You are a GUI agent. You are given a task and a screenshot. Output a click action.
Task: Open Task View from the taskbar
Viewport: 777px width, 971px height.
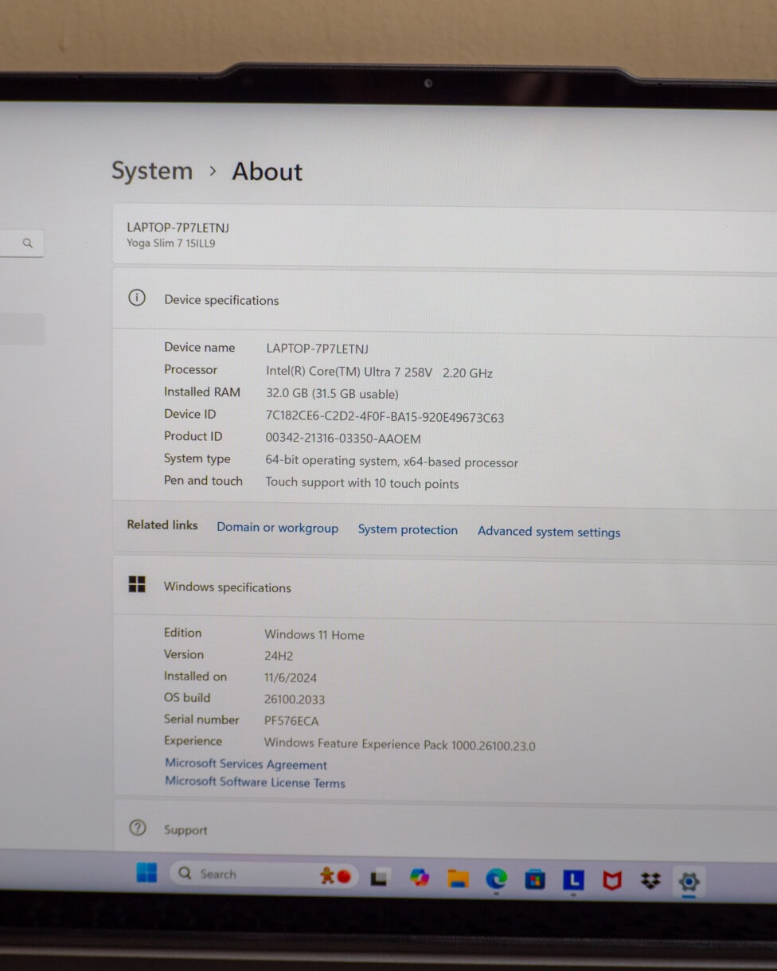tap(380, 877)
